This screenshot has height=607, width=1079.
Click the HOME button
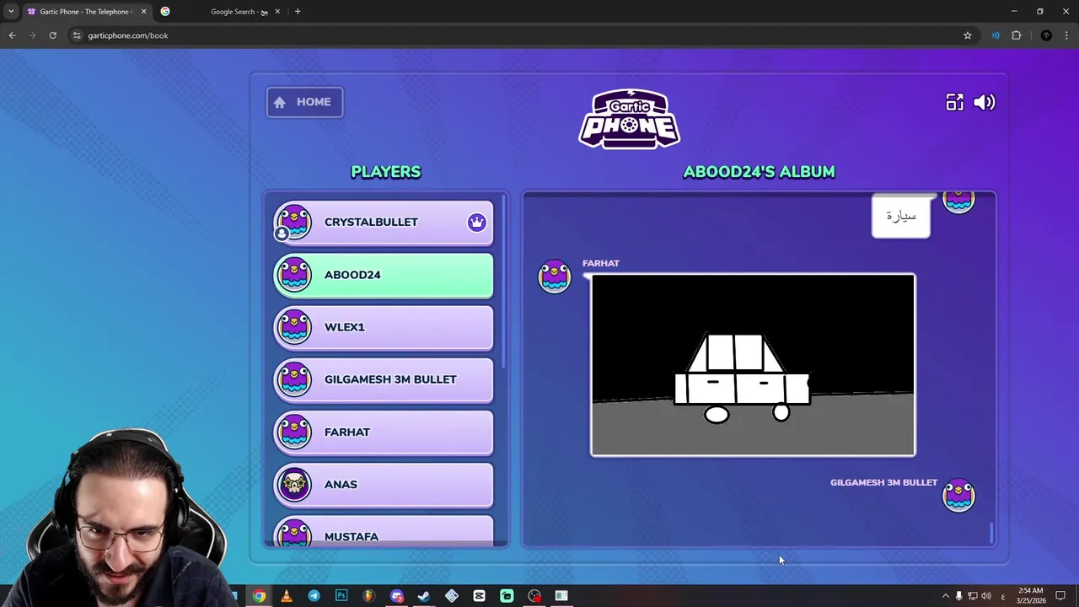coord(304,102)
